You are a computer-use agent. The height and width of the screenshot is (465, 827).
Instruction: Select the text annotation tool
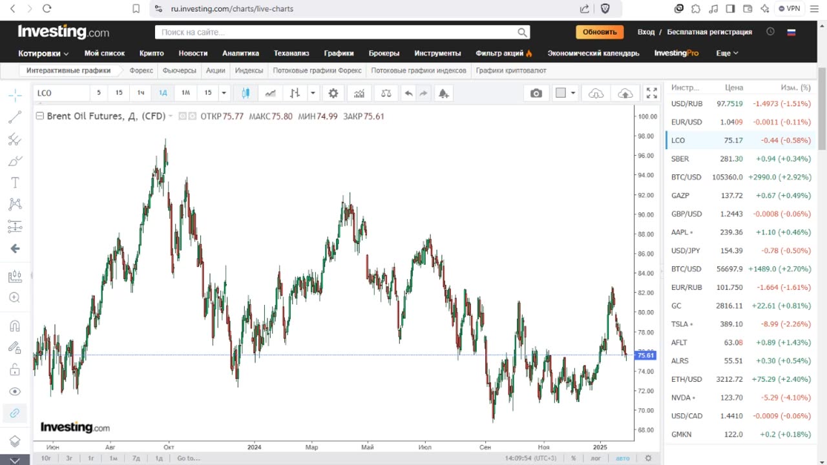click(x=16, y=183)
